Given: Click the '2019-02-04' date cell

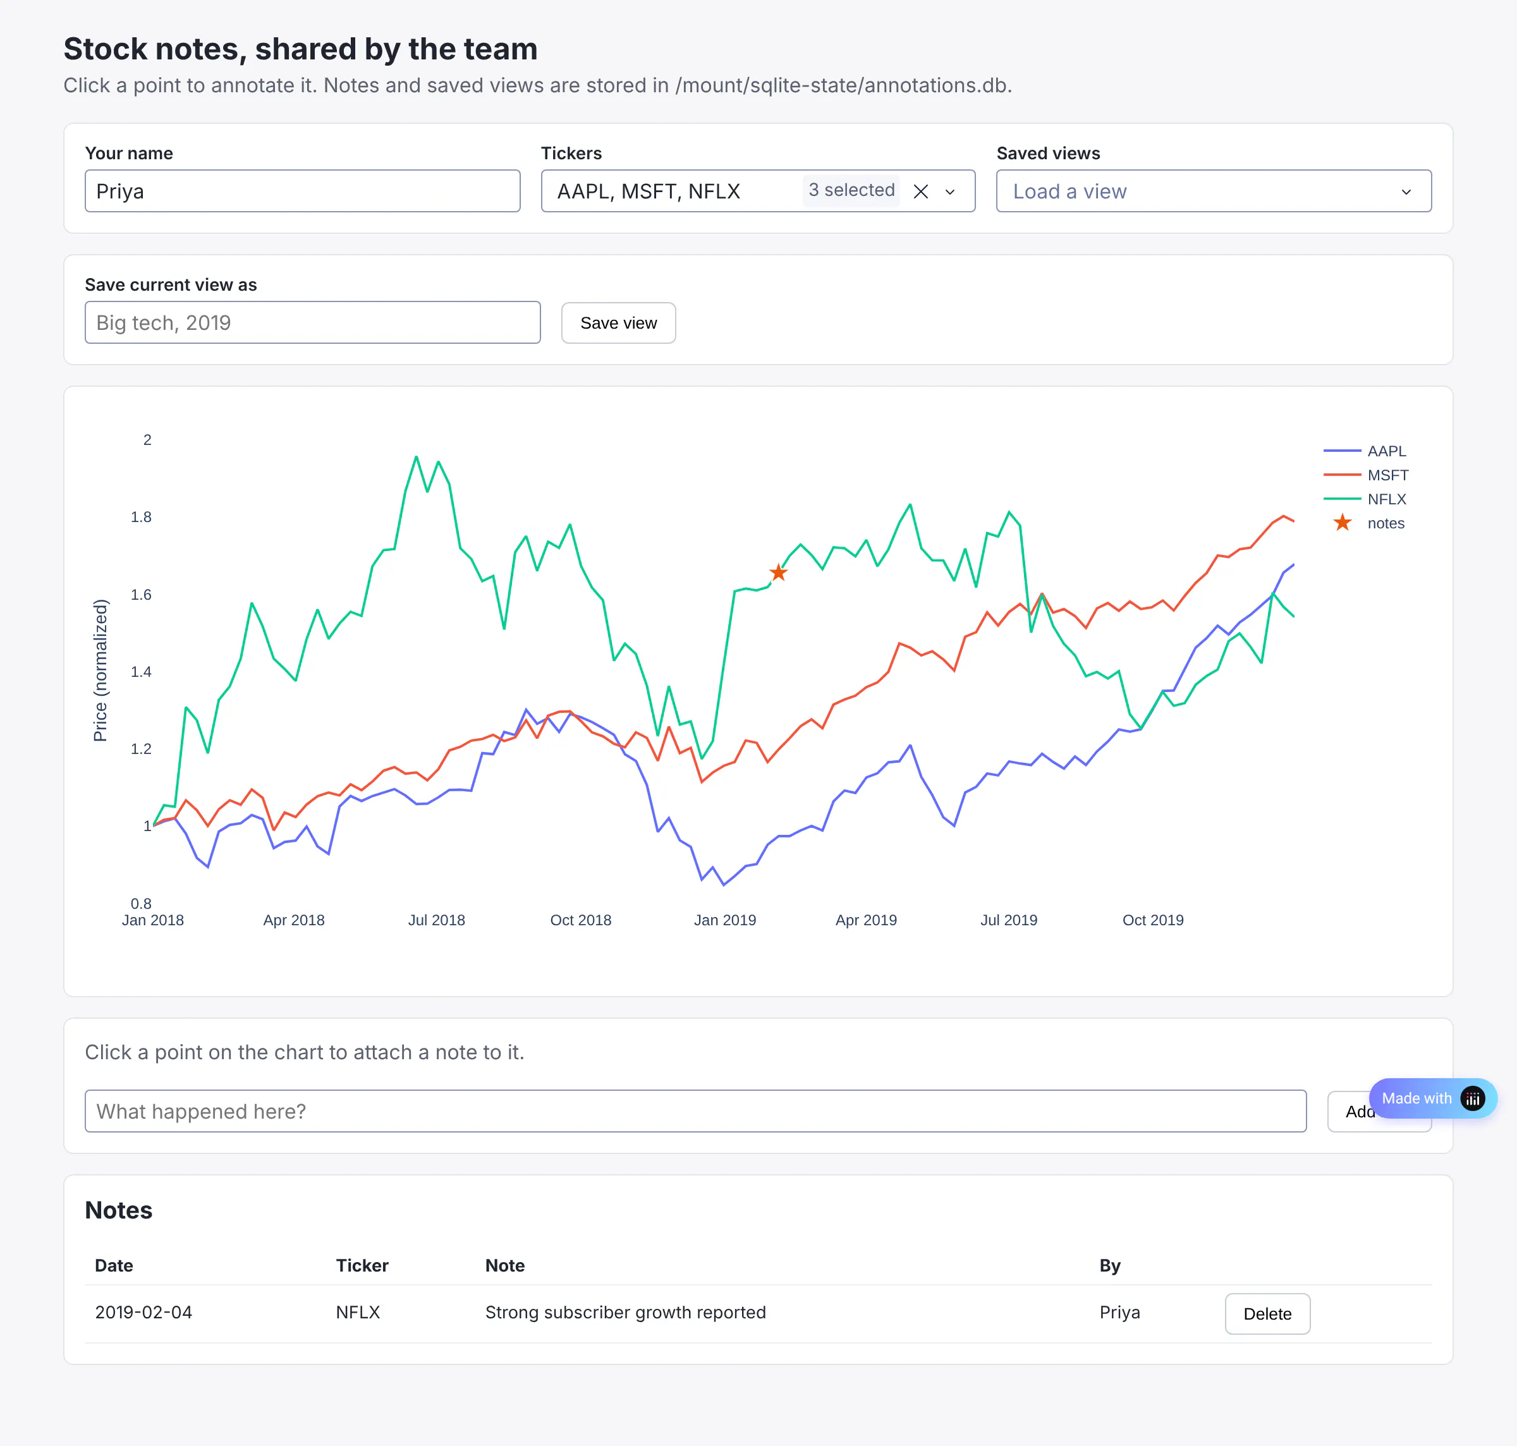Looking at the screenshot, I should point(143,1312).
